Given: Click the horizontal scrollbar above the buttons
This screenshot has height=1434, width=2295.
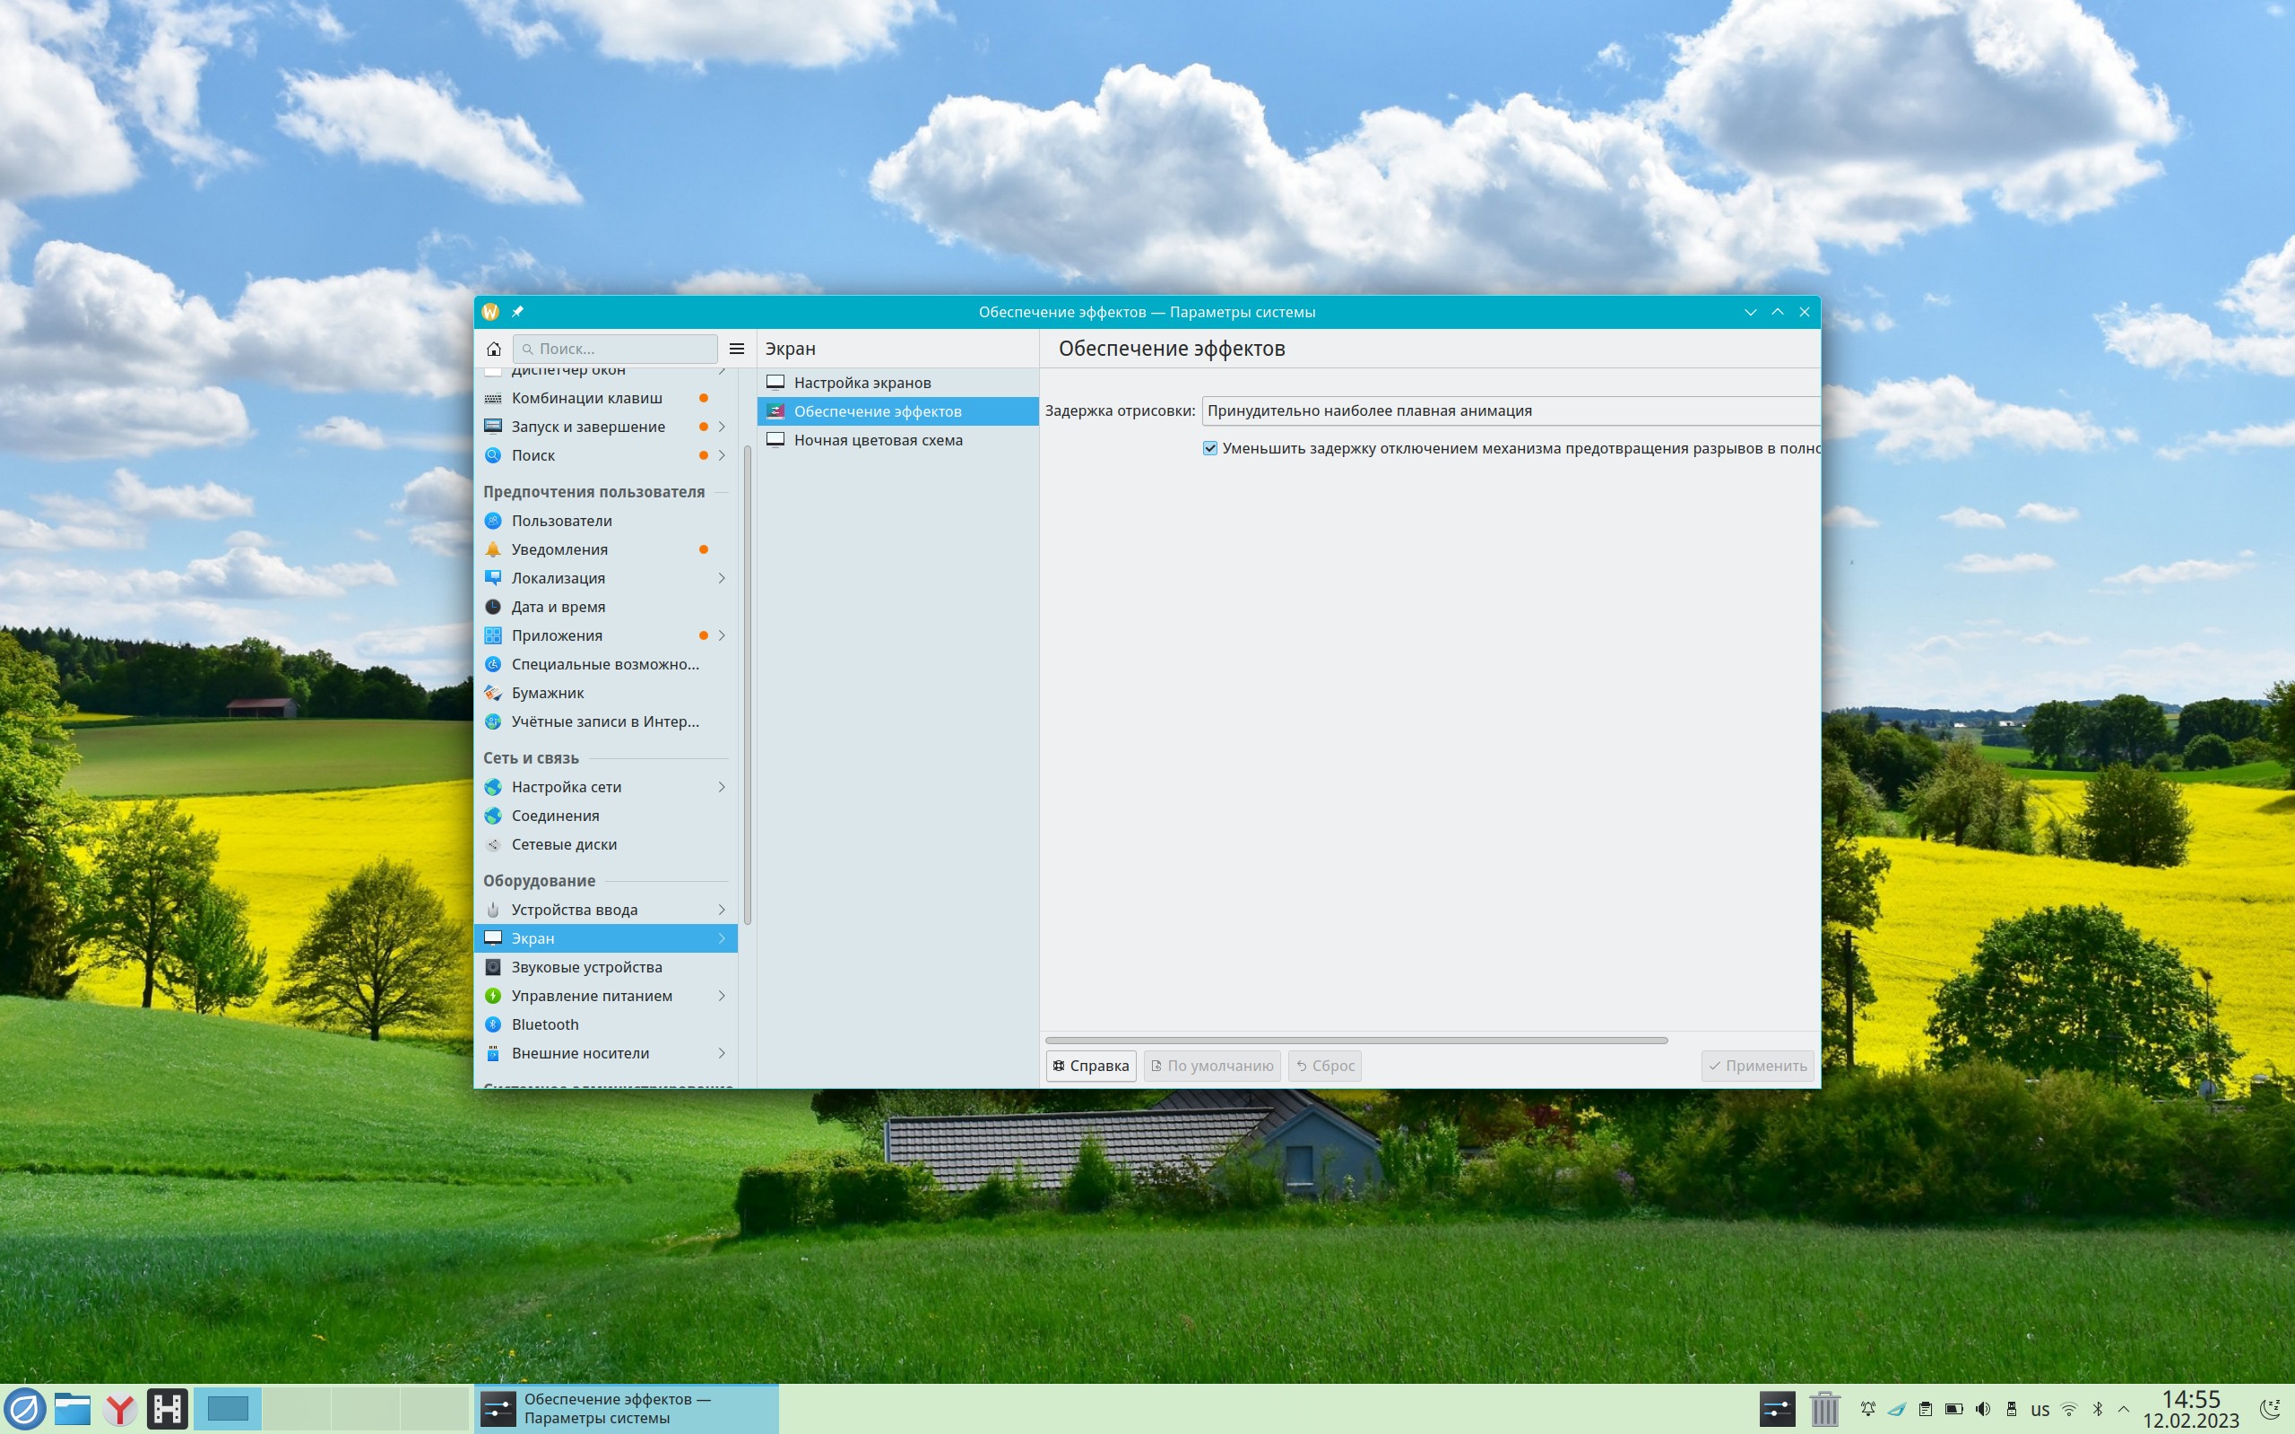Looking at the screenshot, I should 1355,1041.
